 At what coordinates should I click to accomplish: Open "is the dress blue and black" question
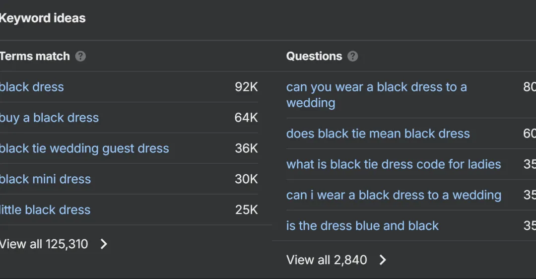362,226
